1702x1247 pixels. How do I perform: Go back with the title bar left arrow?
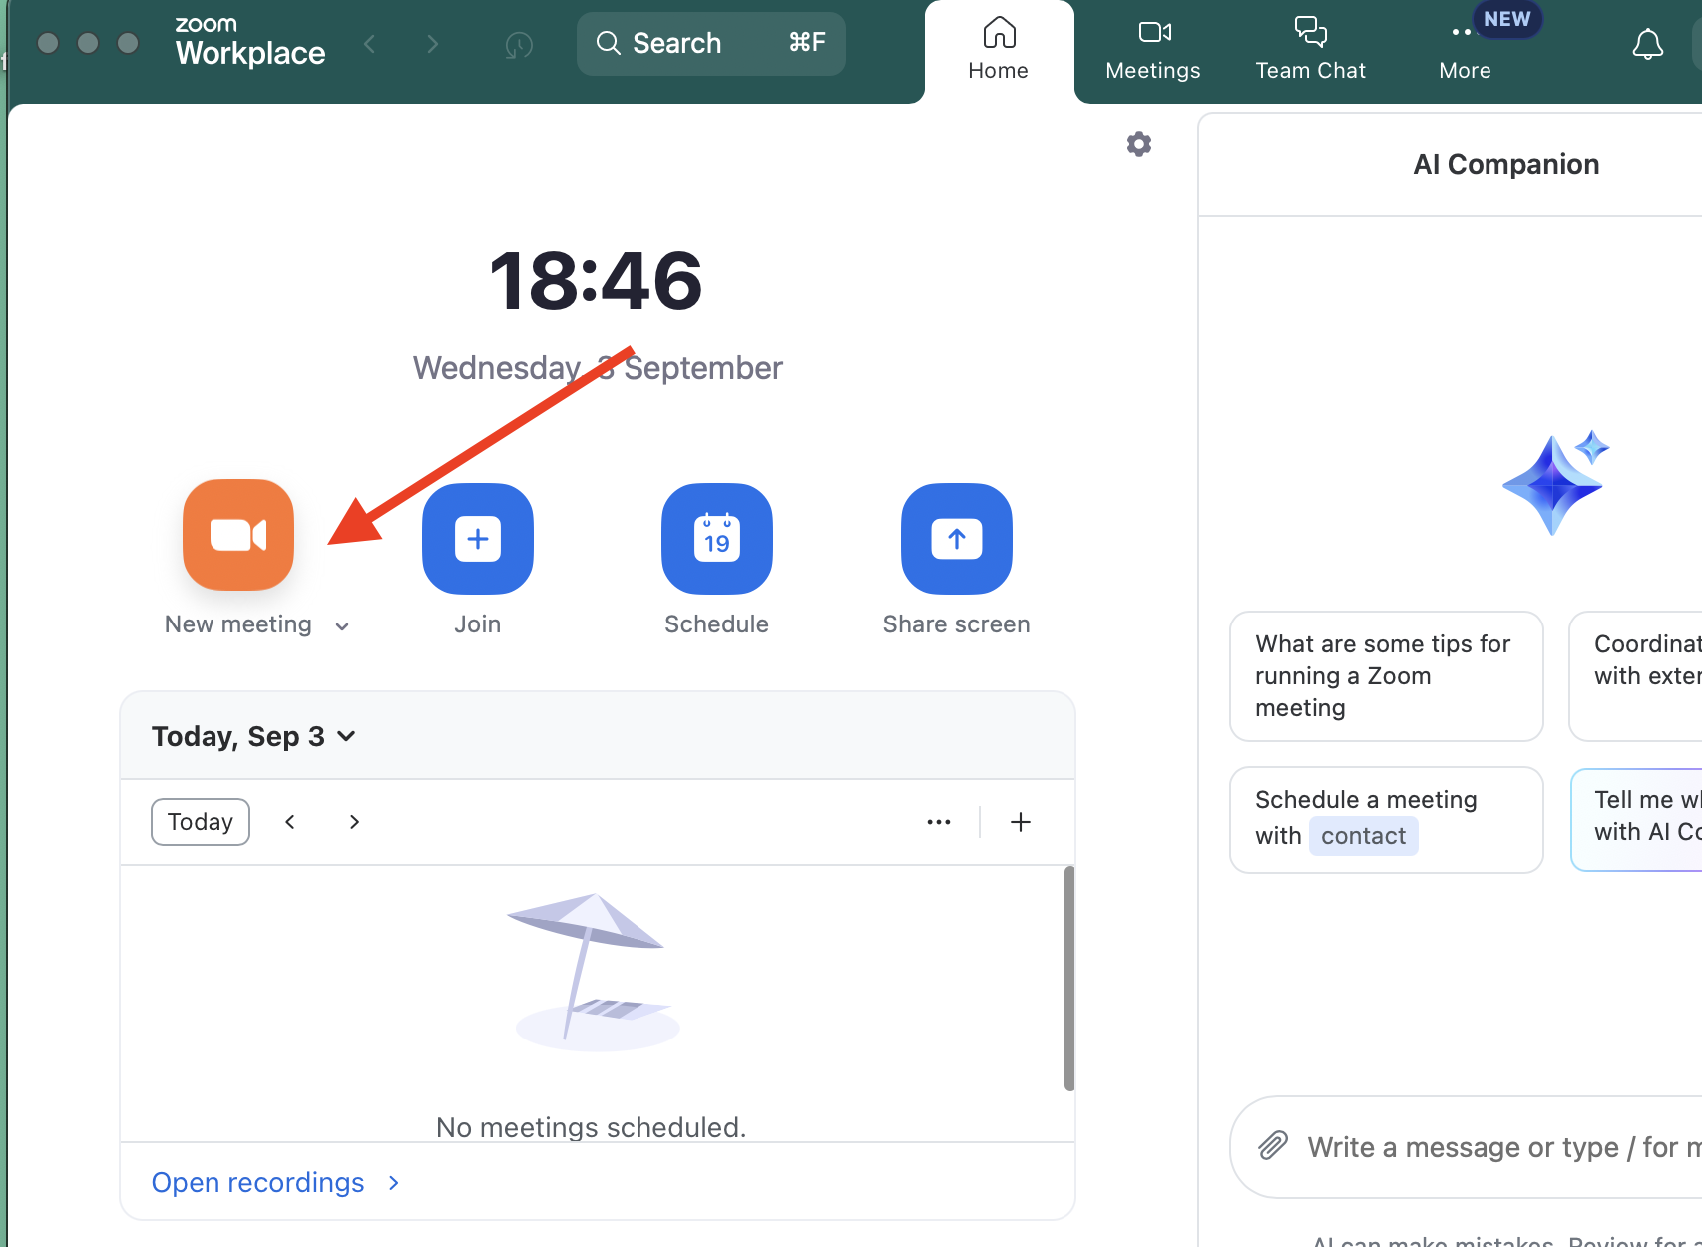tap(370, 44)
